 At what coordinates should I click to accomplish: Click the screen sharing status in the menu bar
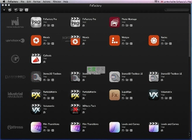tap(176, 2)
